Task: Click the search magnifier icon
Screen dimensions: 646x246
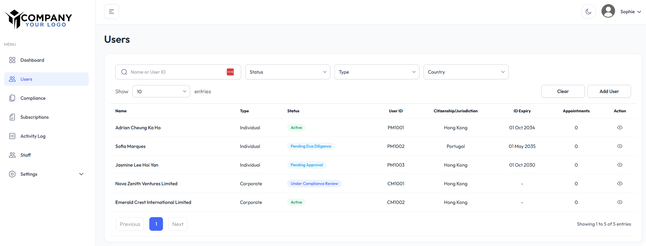Action: point(124,72)
